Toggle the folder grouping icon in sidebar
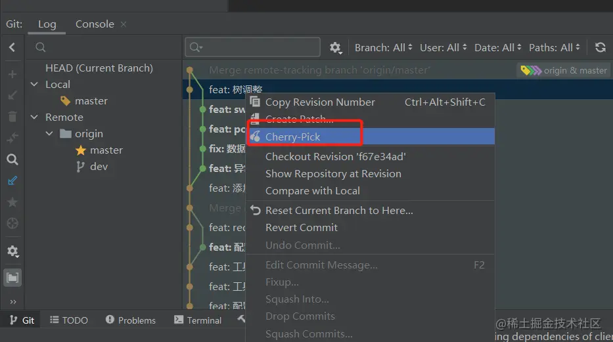613x342 pixels. click(12, 278)
